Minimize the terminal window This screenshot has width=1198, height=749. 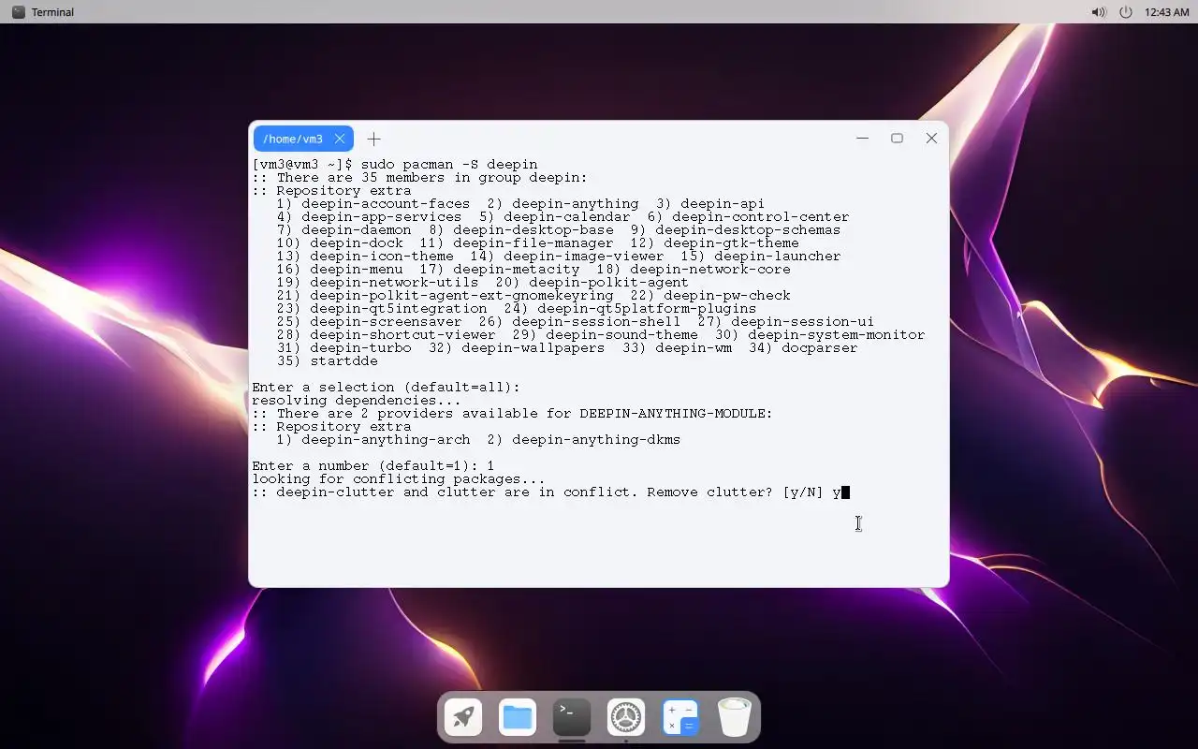pos(862,138)
